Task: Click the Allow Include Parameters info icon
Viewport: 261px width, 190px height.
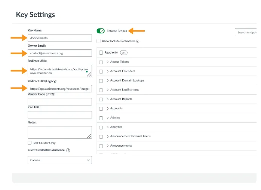Action: (x=138, y=41)
